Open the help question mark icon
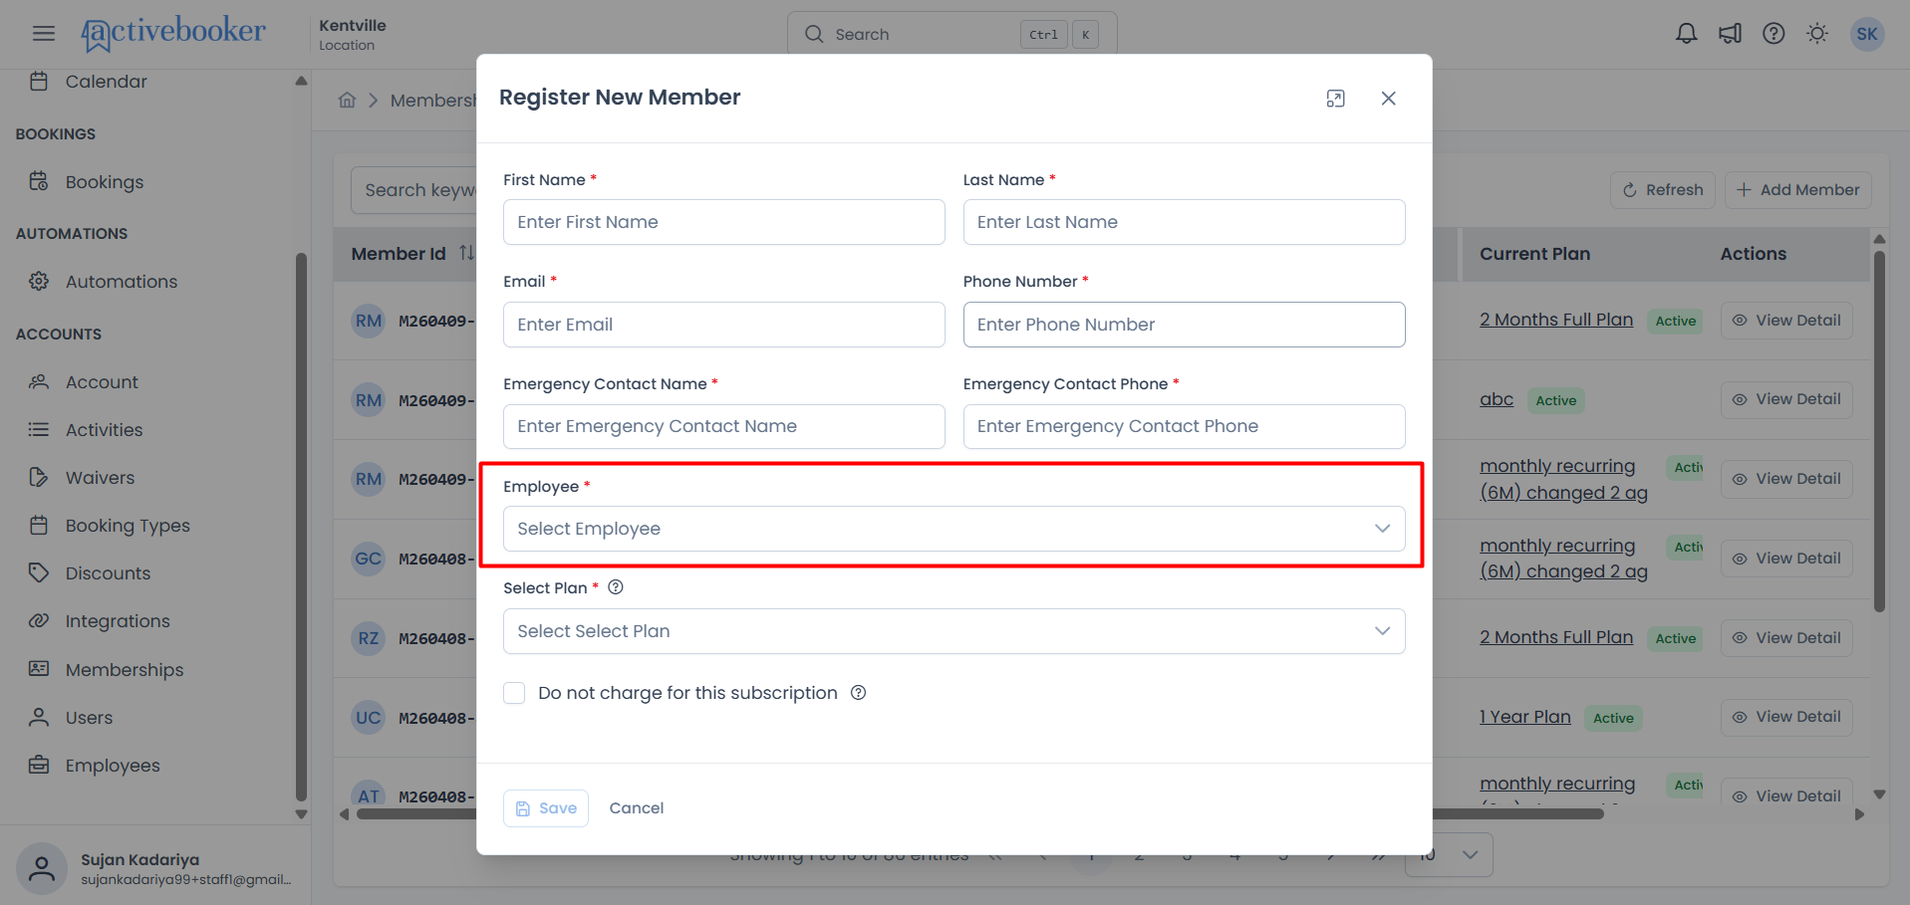 point(1774,34)
